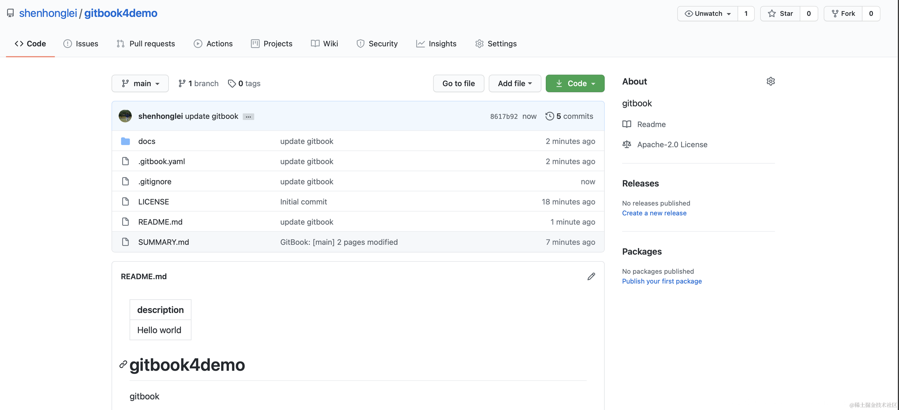Open the main branch selector dropdown

140,83
